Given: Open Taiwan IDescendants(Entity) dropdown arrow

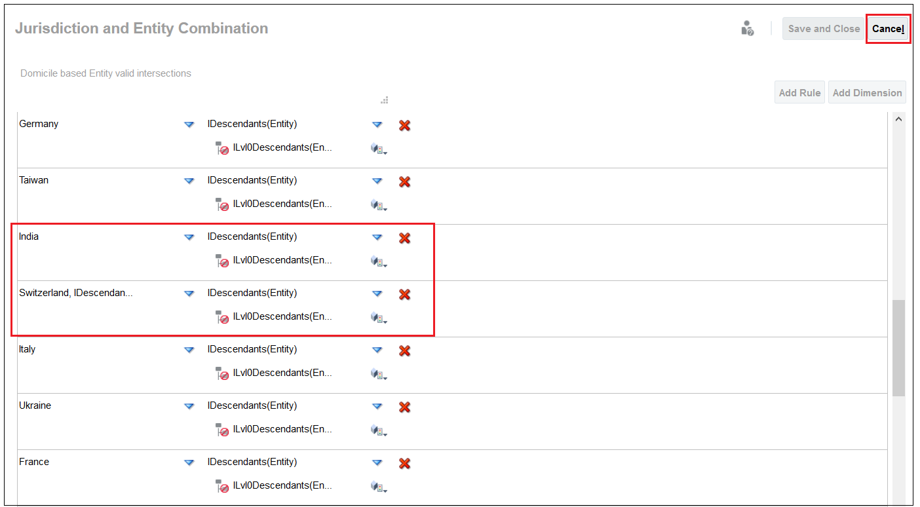Looking at the screenshot, I should [377, 181].
